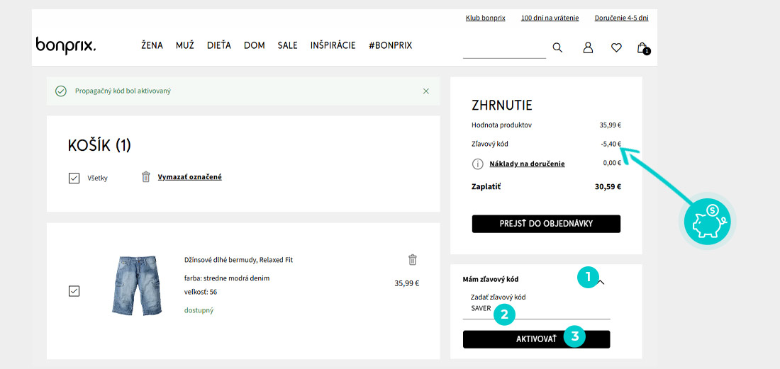Screen dimensions: 780x369
Task: Collapse the Mám zľavový kód section
Action: click(601, 282)
